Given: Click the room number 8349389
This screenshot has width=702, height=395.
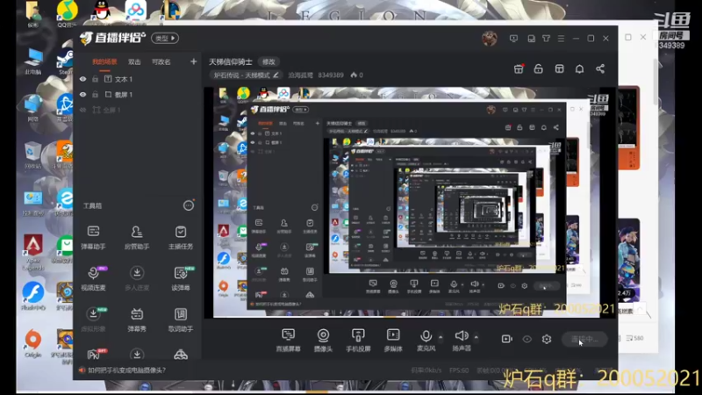Looking at the screenshot, I should (x=331, y=75).
